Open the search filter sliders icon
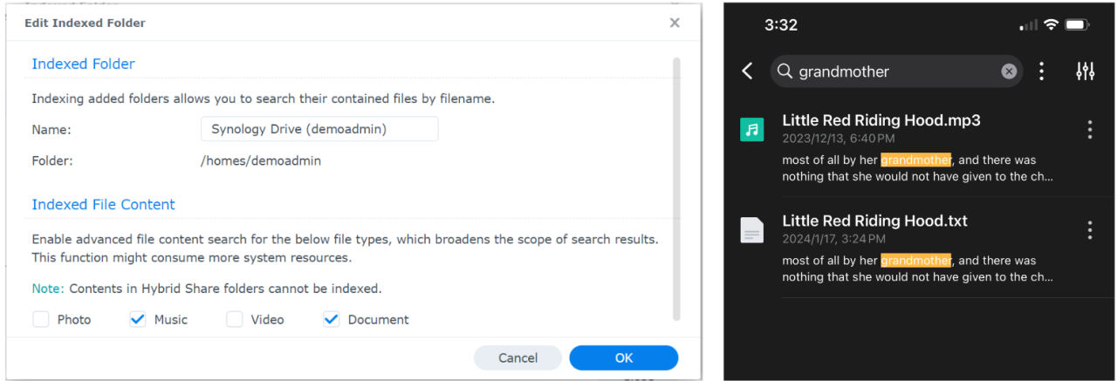Image resolution: width=1117 pixels, height=381 pixels. point(1085,71)
